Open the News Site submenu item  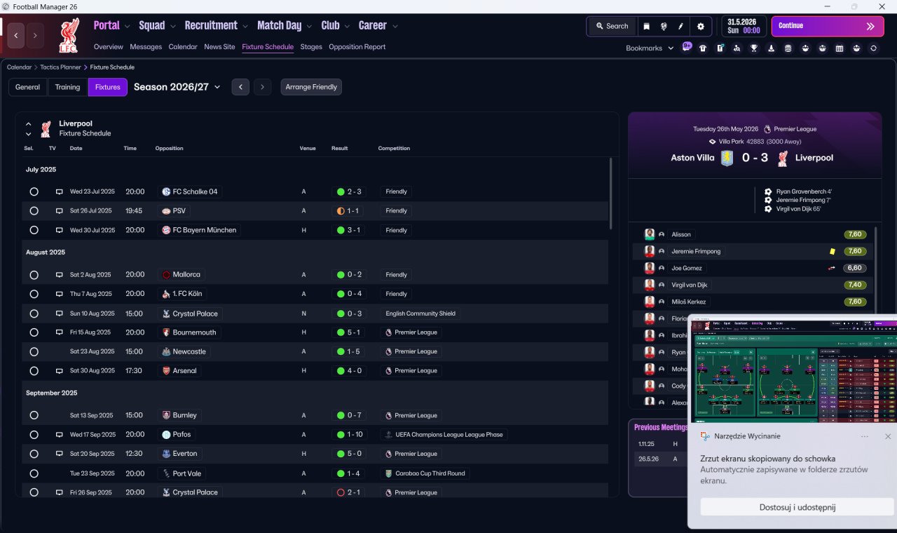tap(220, 47)
